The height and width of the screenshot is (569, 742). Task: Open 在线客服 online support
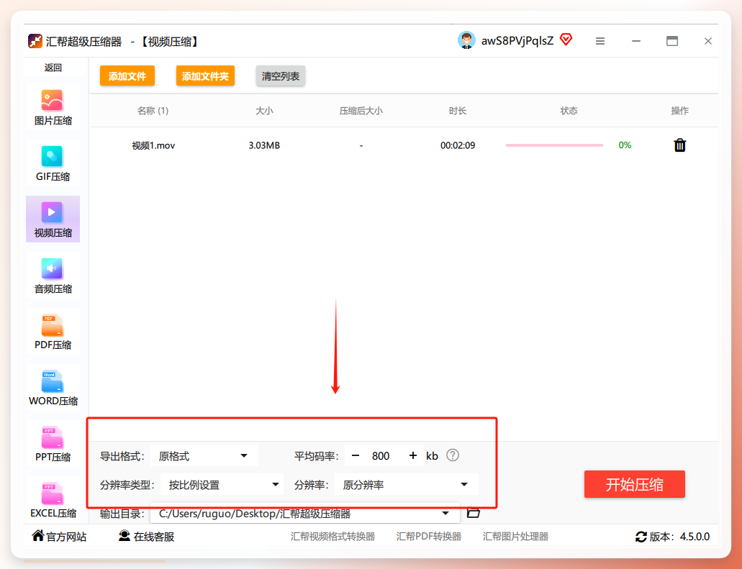147,537
